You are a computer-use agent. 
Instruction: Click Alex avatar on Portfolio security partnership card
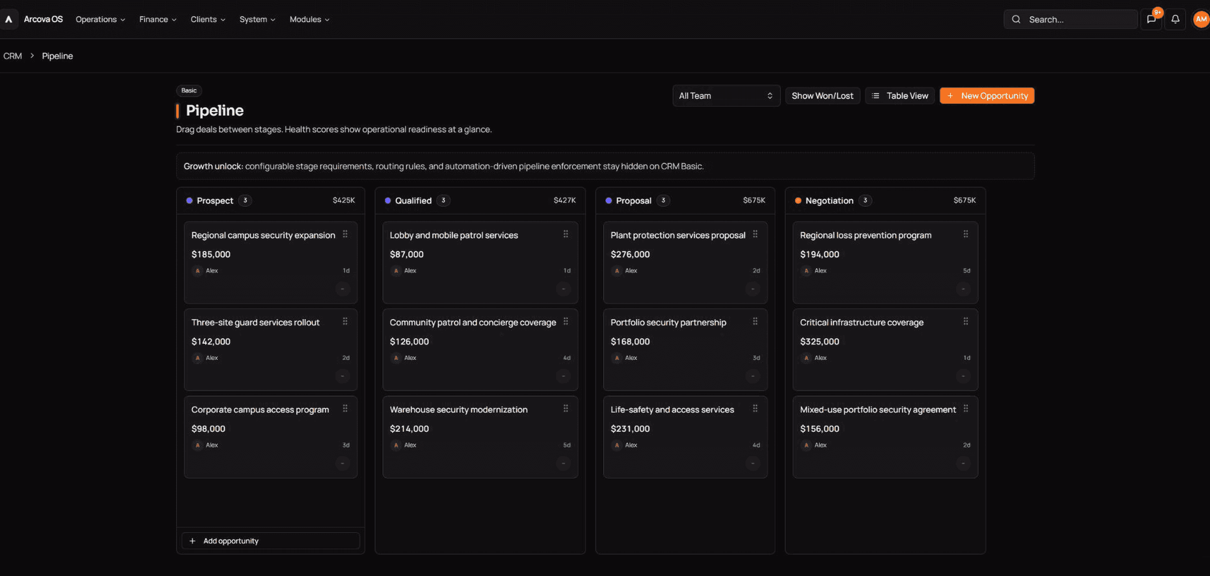click(x=617, y=358)
